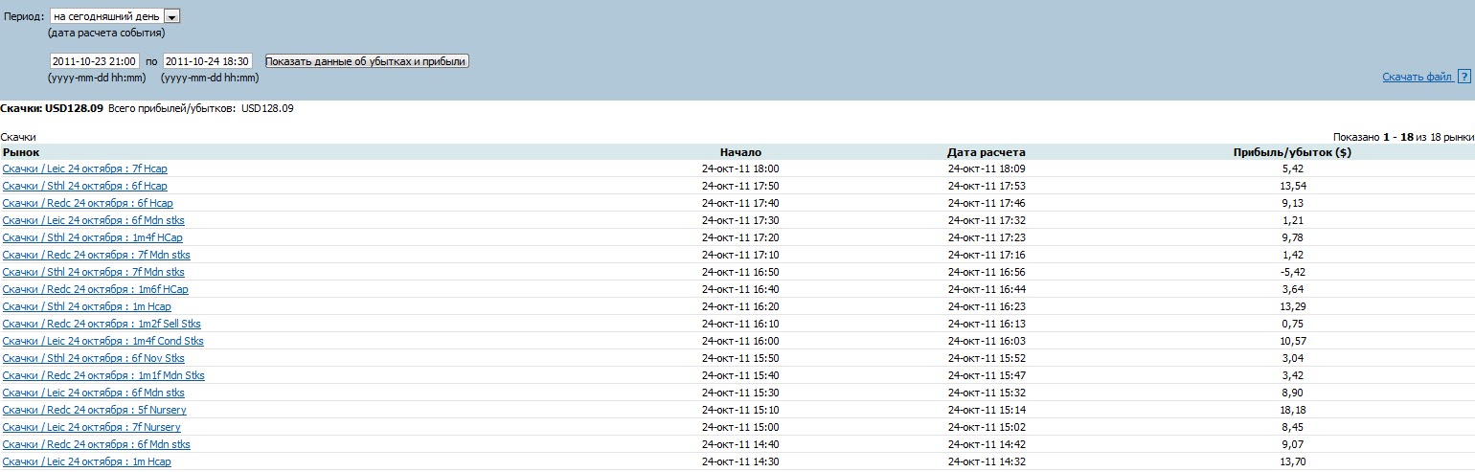This screenshot has height=472, width=1475.
Task: Open Leic 6f Mdn stks market starting 17:30
Action: 94,220
